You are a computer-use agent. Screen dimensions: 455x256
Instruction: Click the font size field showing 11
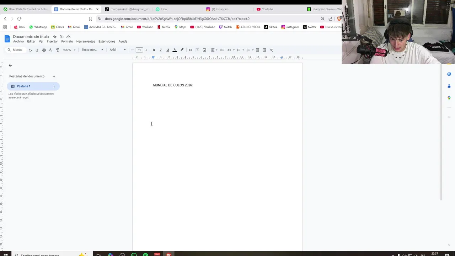[139, 50]
